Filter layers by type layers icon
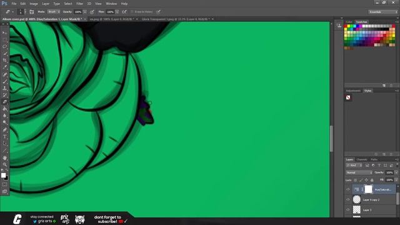The image size is (400, 225). point(379,165)
